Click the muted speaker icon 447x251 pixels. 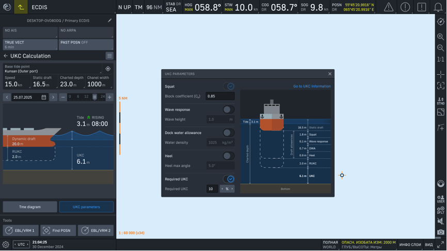pos(441,221)
